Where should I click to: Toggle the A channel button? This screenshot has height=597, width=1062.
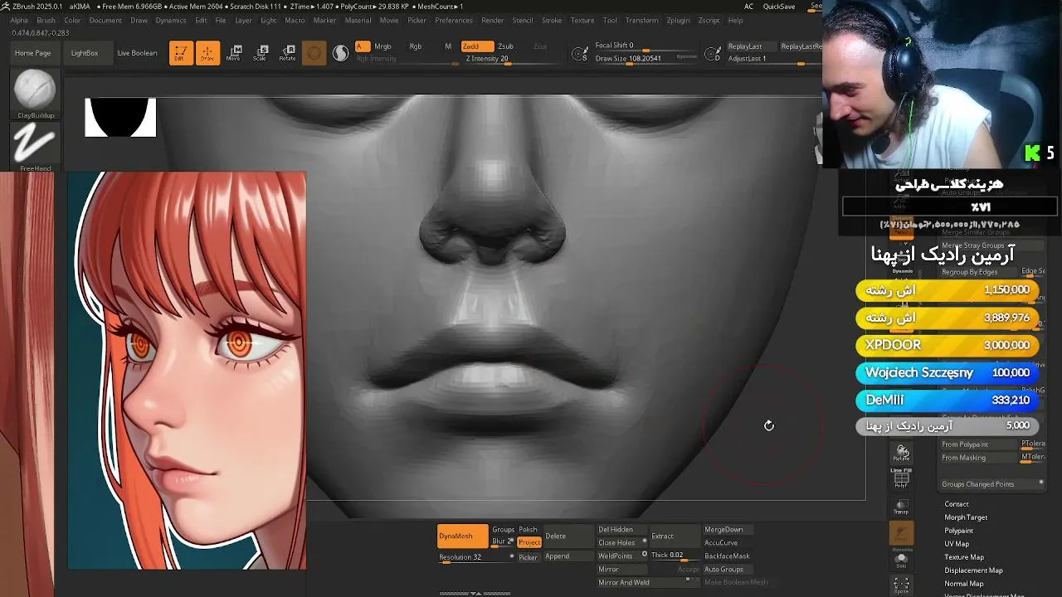coord(363,46)
